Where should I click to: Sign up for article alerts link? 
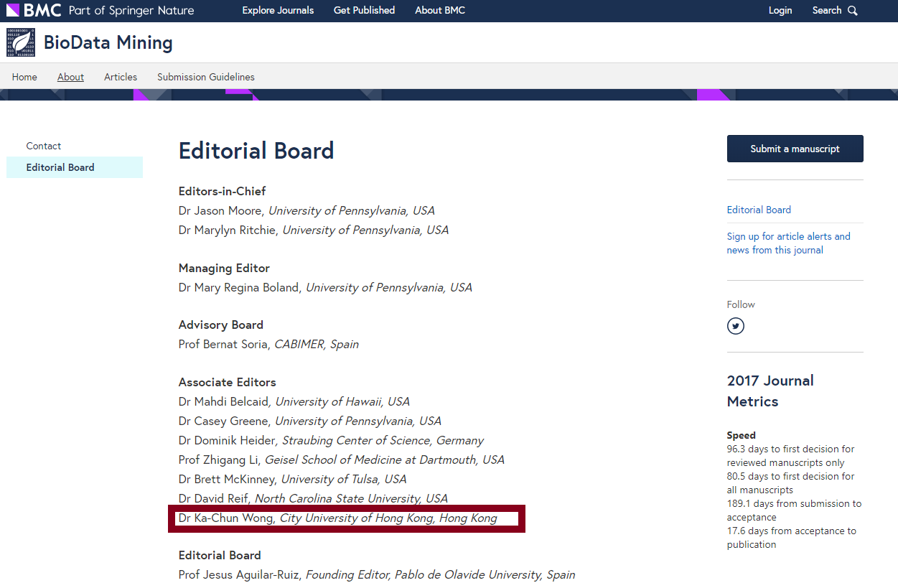[788, 243]
